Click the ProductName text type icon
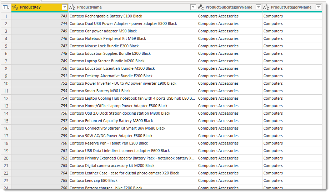331x194 pixels. pyautogui.click(x=72, y=7)
